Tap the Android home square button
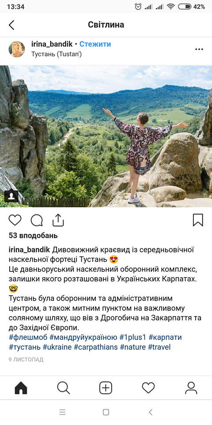 point(106,412)
